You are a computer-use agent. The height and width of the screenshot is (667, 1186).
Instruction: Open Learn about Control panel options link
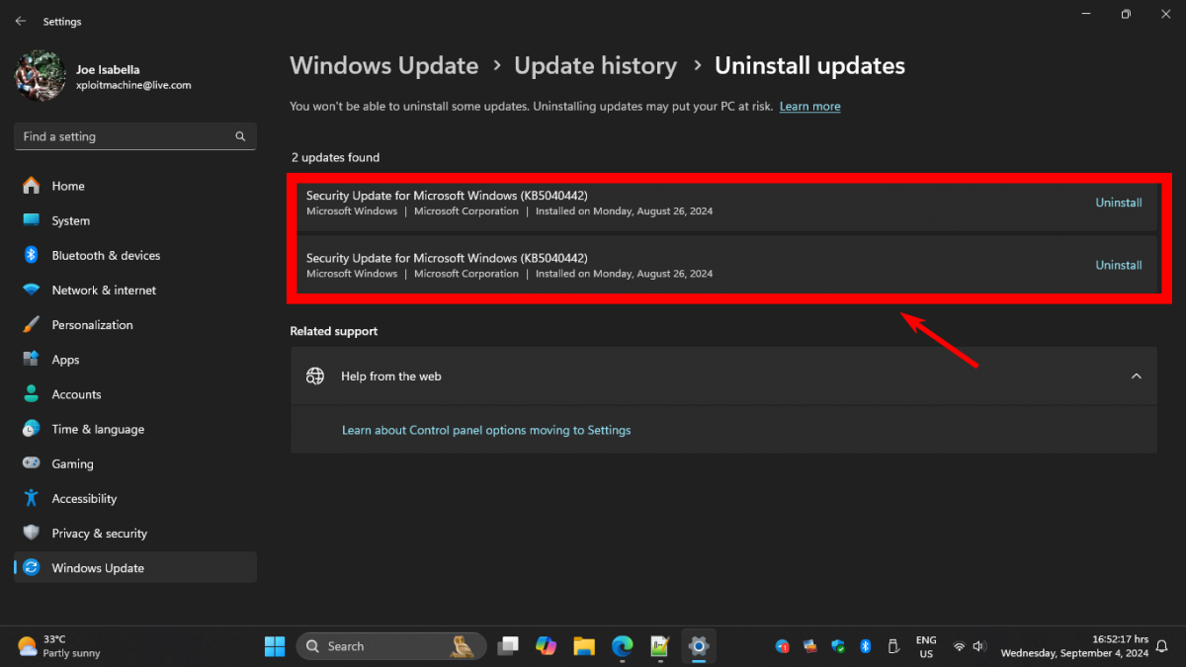click(486, 430)
